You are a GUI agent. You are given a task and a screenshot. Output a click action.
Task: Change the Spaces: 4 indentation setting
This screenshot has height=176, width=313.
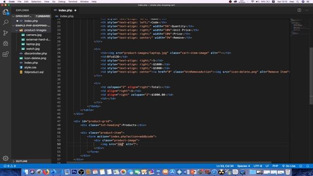tap(244, 166)
